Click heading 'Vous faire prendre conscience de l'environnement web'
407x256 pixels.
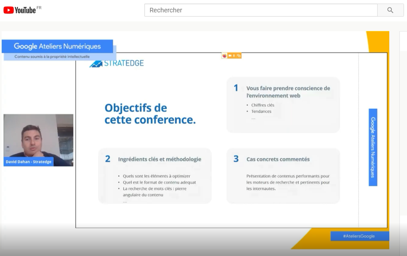(x=288, y=92)
